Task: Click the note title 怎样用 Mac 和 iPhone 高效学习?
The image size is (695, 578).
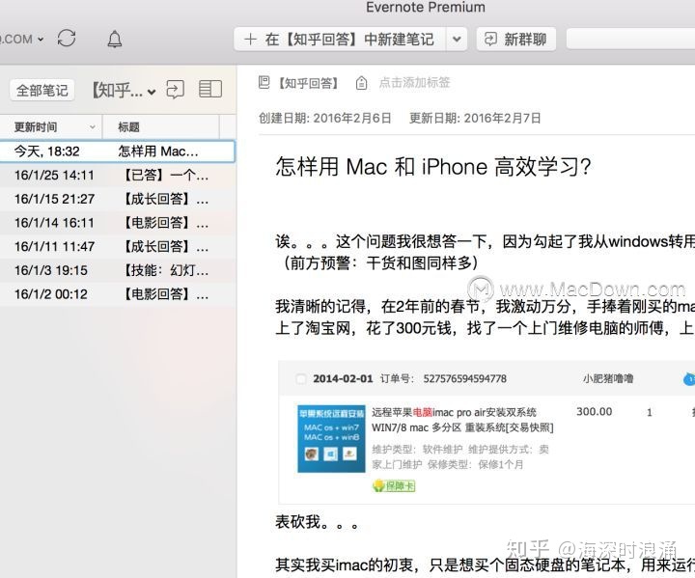Action: pyautogui.click(x=433, y=167)
